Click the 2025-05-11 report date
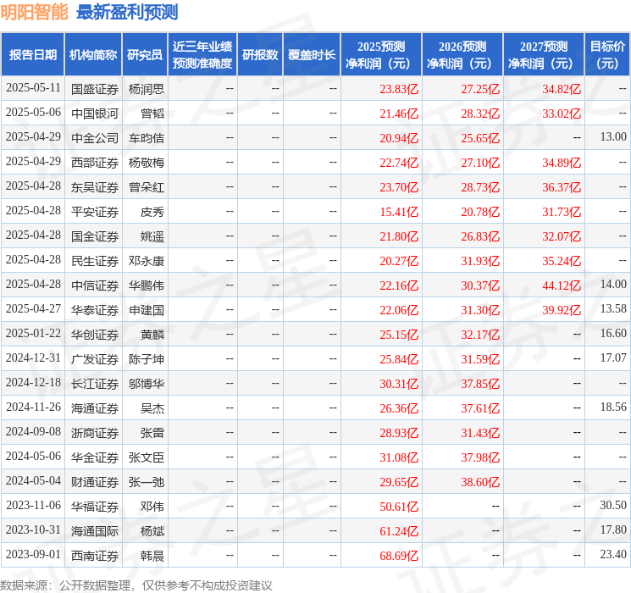 pos(33,88)
